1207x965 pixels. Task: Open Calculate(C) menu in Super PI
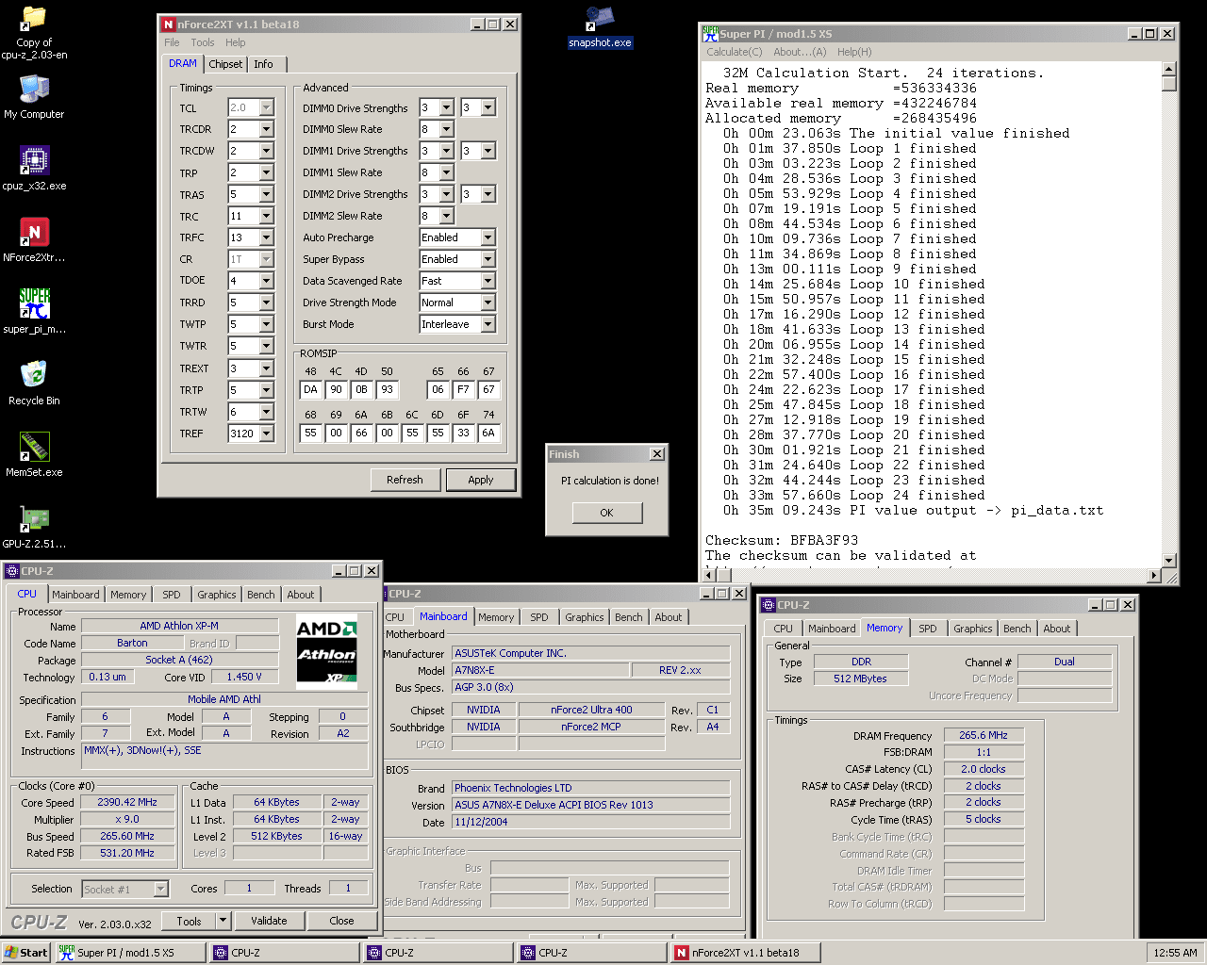pos(735,52)
